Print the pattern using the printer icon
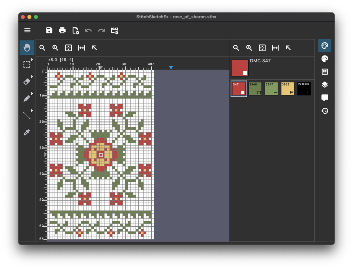This screenshot has height=269, width=353. (62, 30)
